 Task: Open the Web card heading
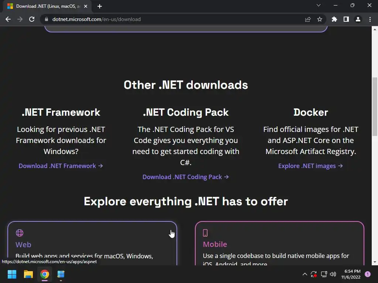(23, 245)
